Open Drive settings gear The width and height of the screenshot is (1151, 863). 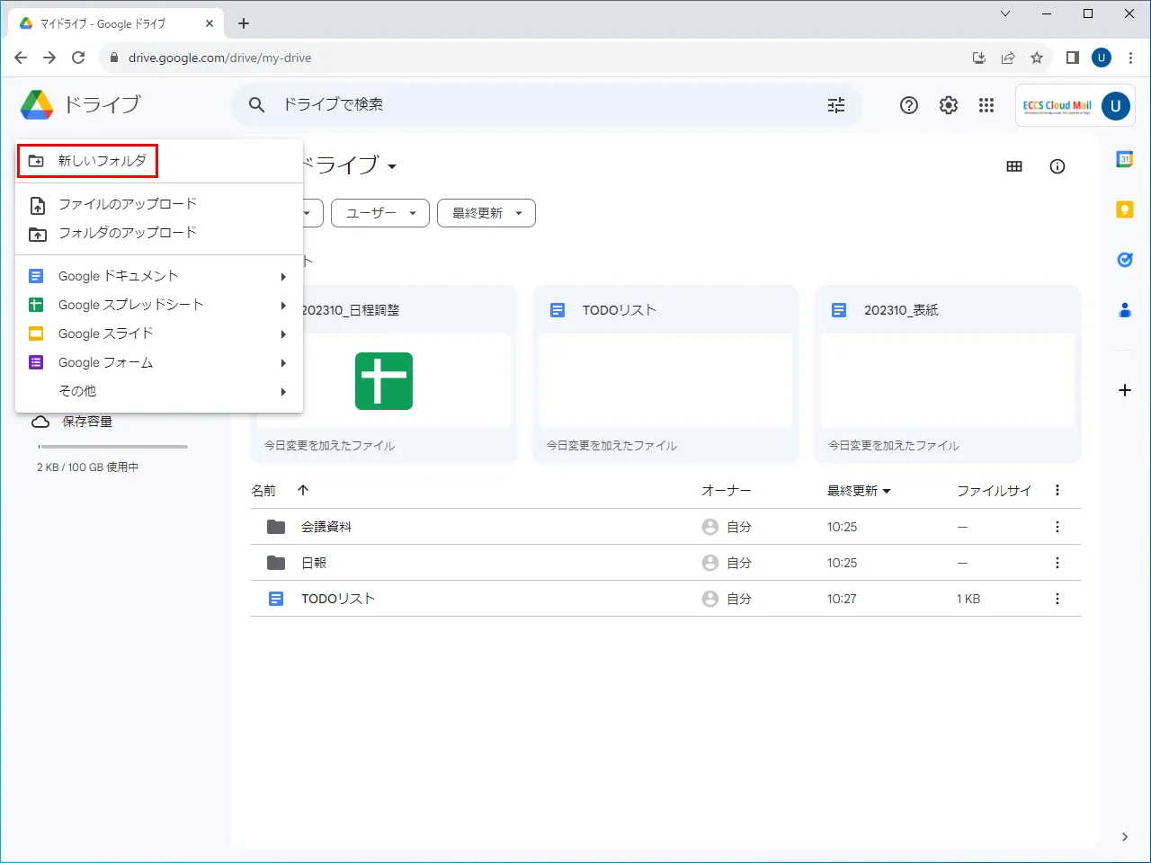pos(949,105)
